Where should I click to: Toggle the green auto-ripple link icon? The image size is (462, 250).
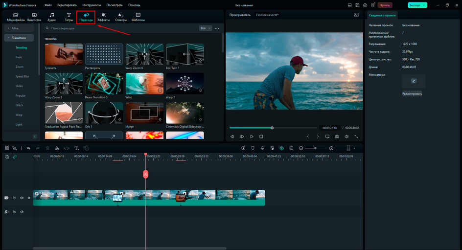(x=15, y=157)
